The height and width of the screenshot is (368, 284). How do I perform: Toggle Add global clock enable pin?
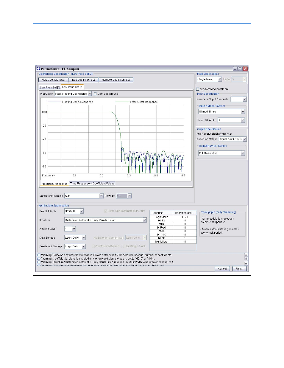pyautogui.click(x=198, y=89)
